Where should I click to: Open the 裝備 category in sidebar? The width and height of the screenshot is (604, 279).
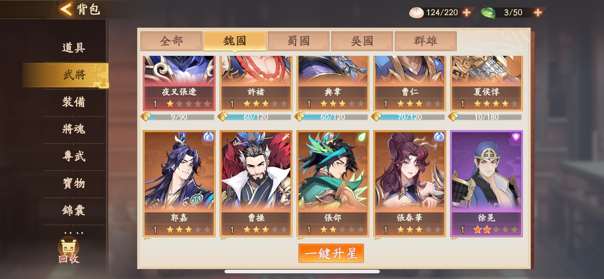(x=74, y=102)
